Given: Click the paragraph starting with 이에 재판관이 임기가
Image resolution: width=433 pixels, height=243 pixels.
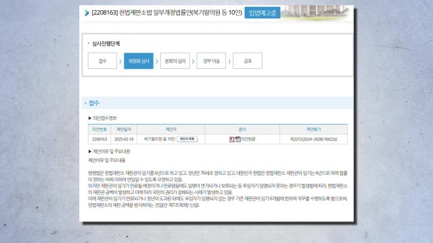Looking at the screenshot, I should pos(218,202).
